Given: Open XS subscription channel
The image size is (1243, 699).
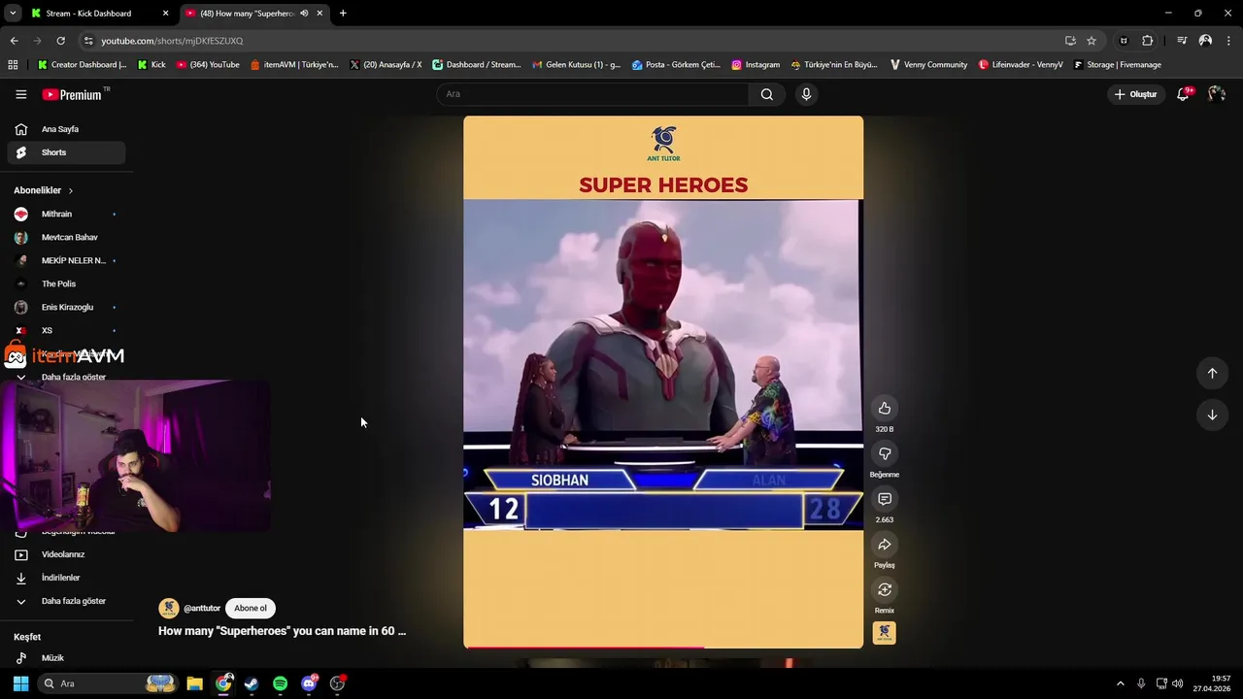Looking at the screenshot, I should [66, 330].
